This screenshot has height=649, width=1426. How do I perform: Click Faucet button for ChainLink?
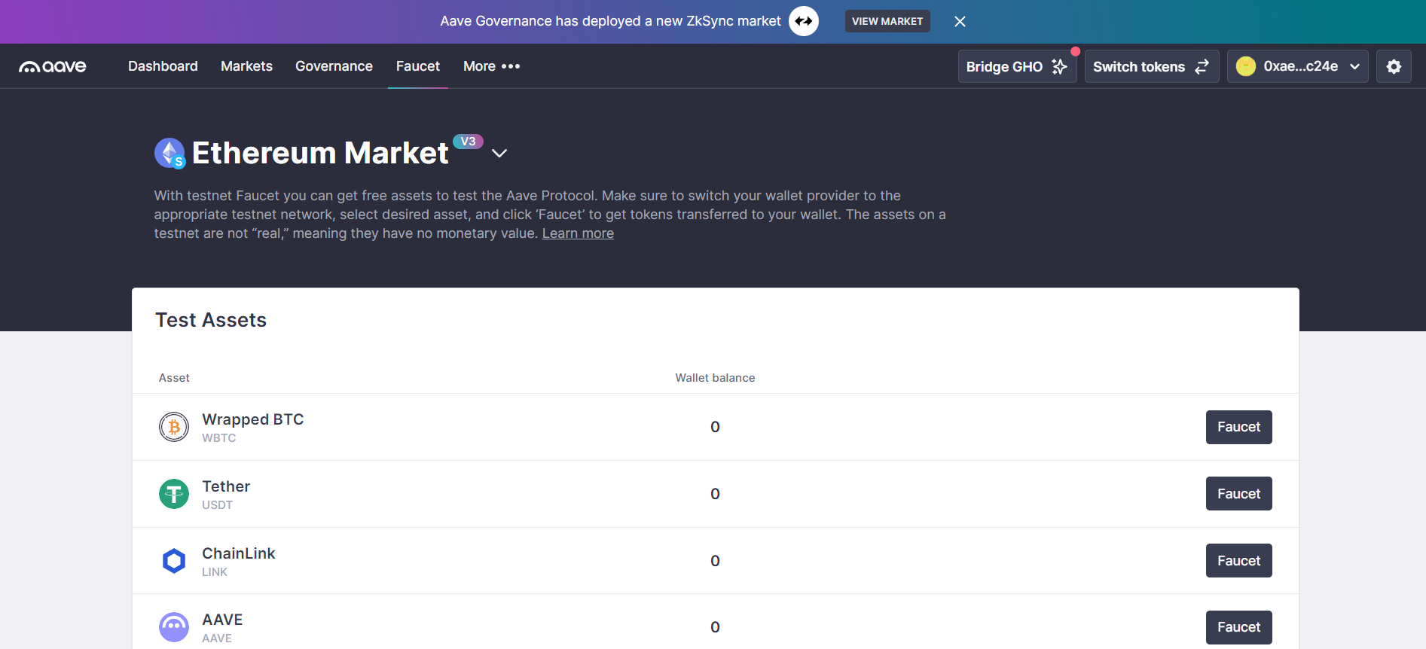(x=1238, y=561)
